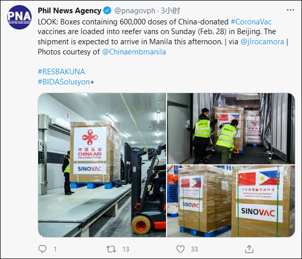Click the reply speech bubble icon
The height and width of the screenshot is (259, 302).
pos(42,249)
